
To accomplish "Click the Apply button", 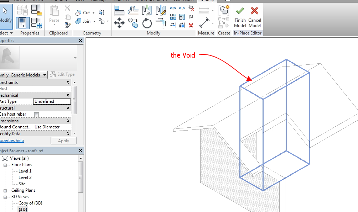I will point(63,141).
